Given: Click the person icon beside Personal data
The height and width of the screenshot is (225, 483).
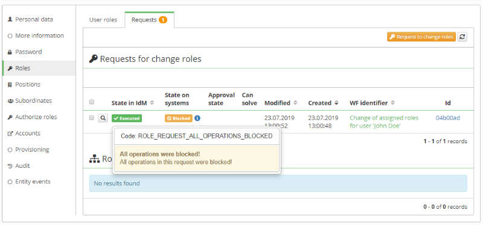Looking at the screenshot, I should pyautogui.click(x=10, y=19).
